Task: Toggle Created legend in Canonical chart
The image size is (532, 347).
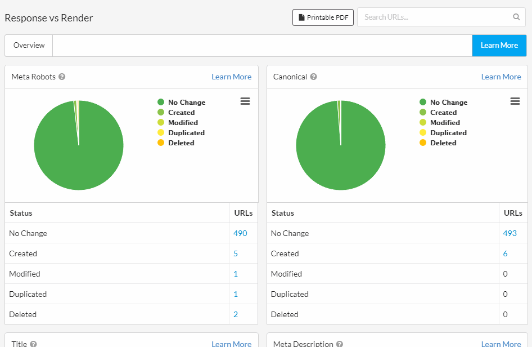Action: tap(438, 113)
